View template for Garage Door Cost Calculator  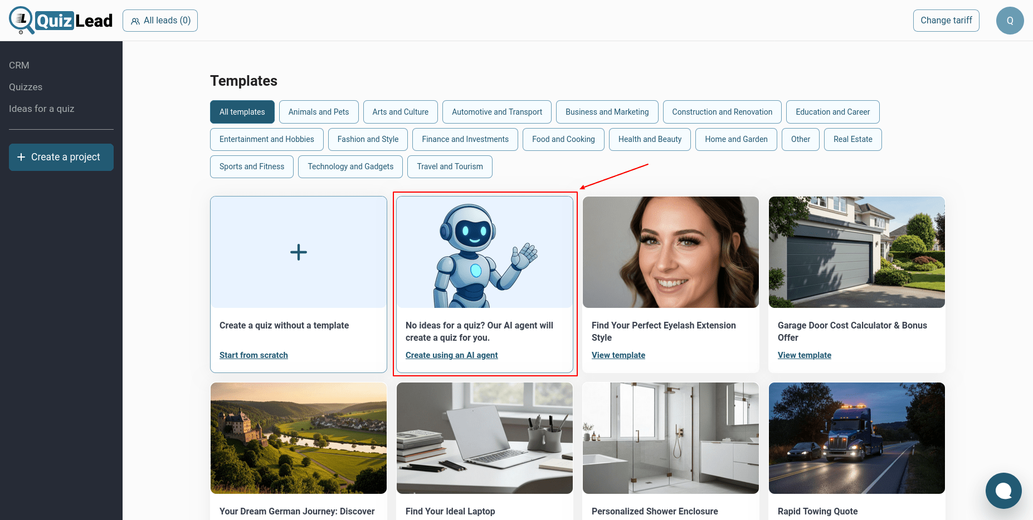pyautogui.click(x=804, y=355)
